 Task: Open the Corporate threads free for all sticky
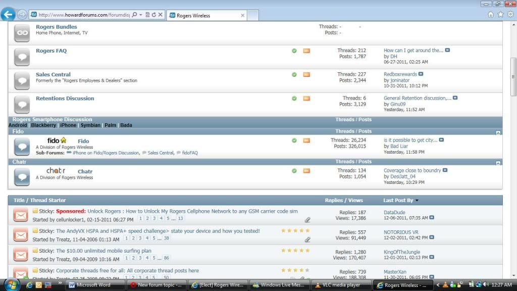pyautogui.click(x=127, y=271)
